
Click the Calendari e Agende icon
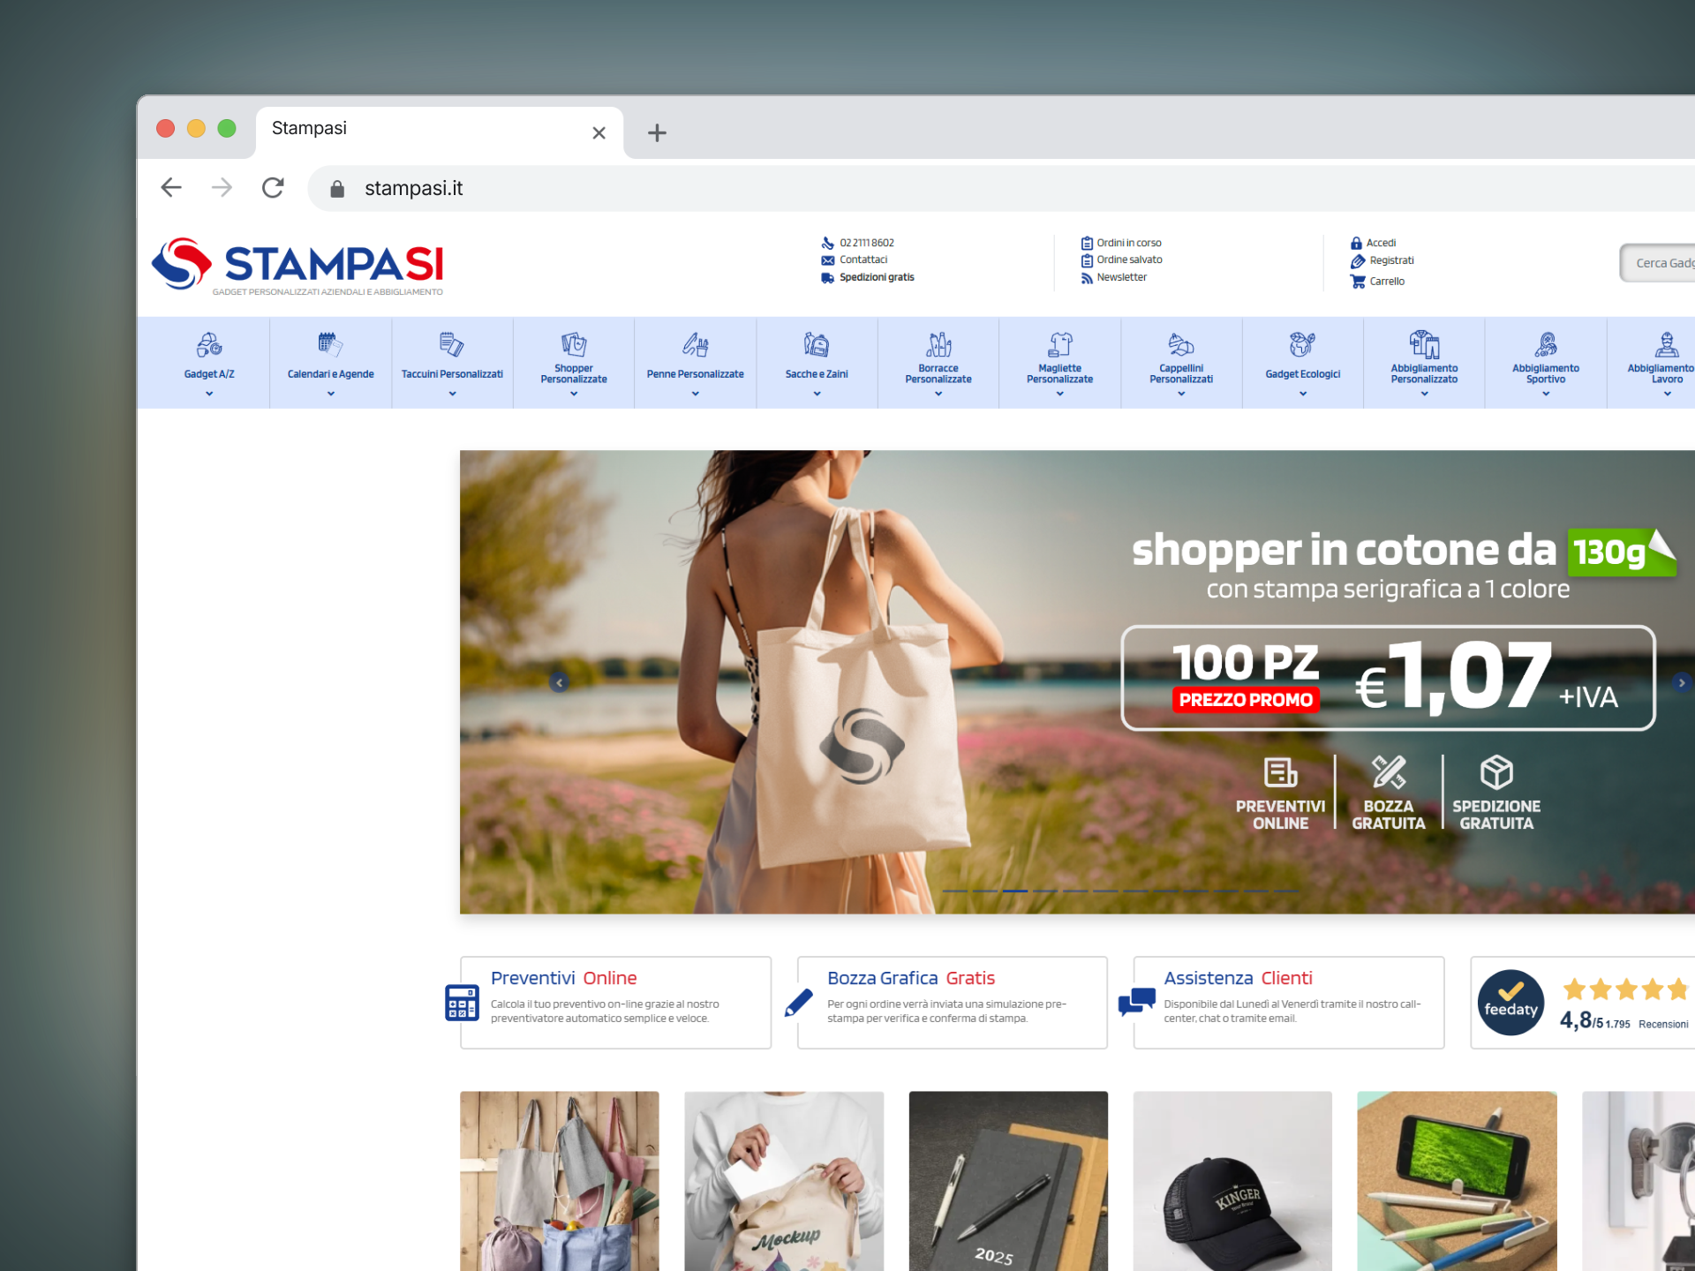330,344
